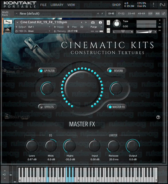Click the rack vertical scrollbar

[164, 90]
